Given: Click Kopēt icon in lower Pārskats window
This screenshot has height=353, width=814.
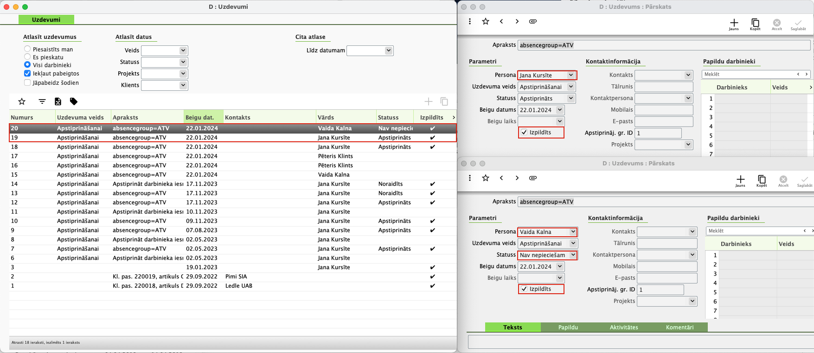Looking at the screenshot, I should [762, 181].
